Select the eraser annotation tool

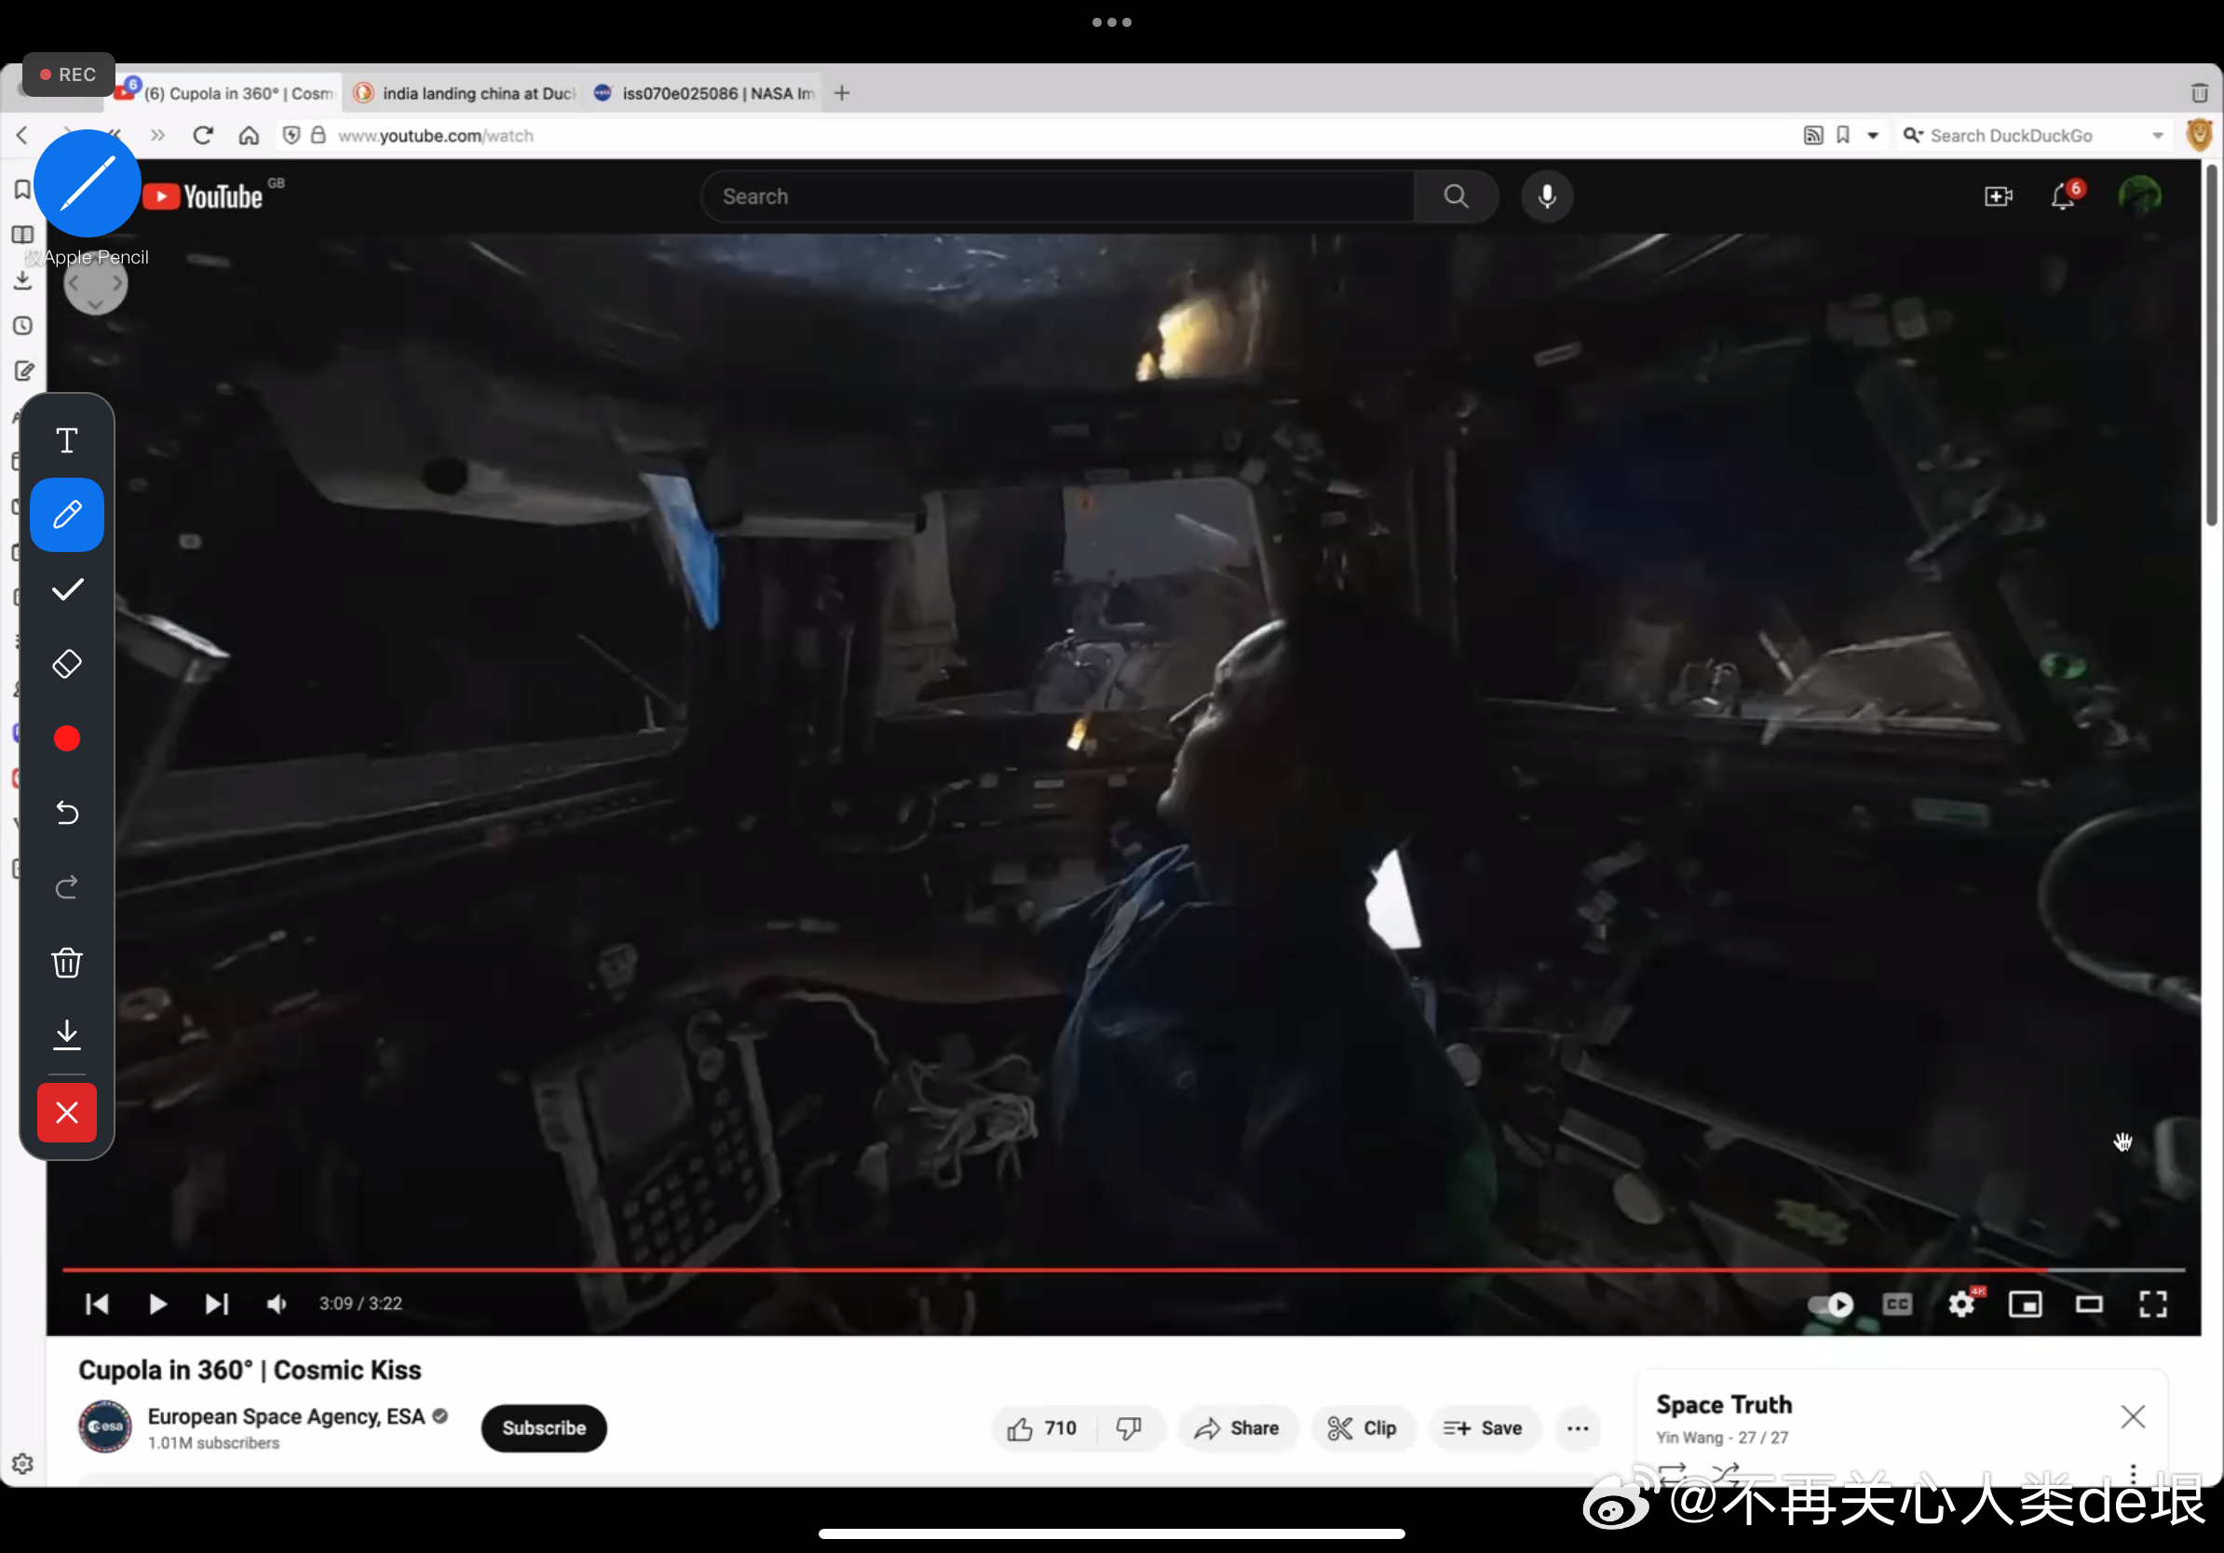(x=67, y=663)
